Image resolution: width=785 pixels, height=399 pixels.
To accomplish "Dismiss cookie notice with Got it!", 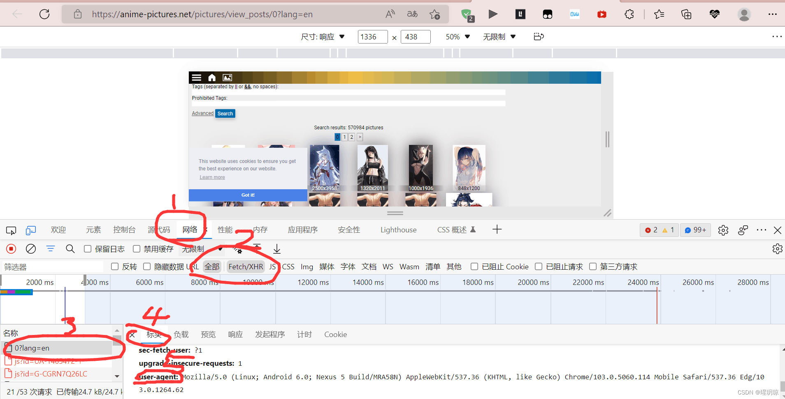I will 248,195.
